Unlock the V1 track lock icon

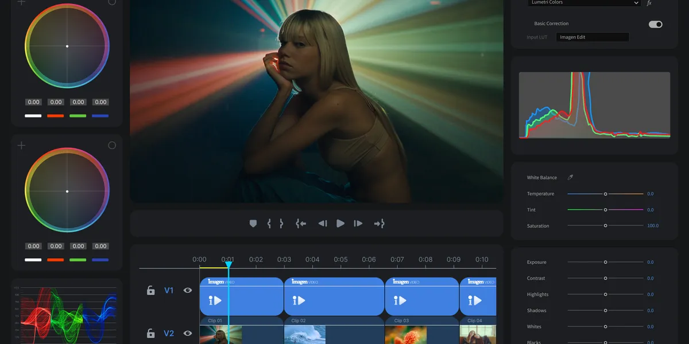tap(151, 291)
